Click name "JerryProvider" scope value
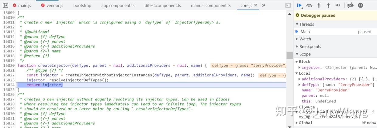 tap(326, 90)
